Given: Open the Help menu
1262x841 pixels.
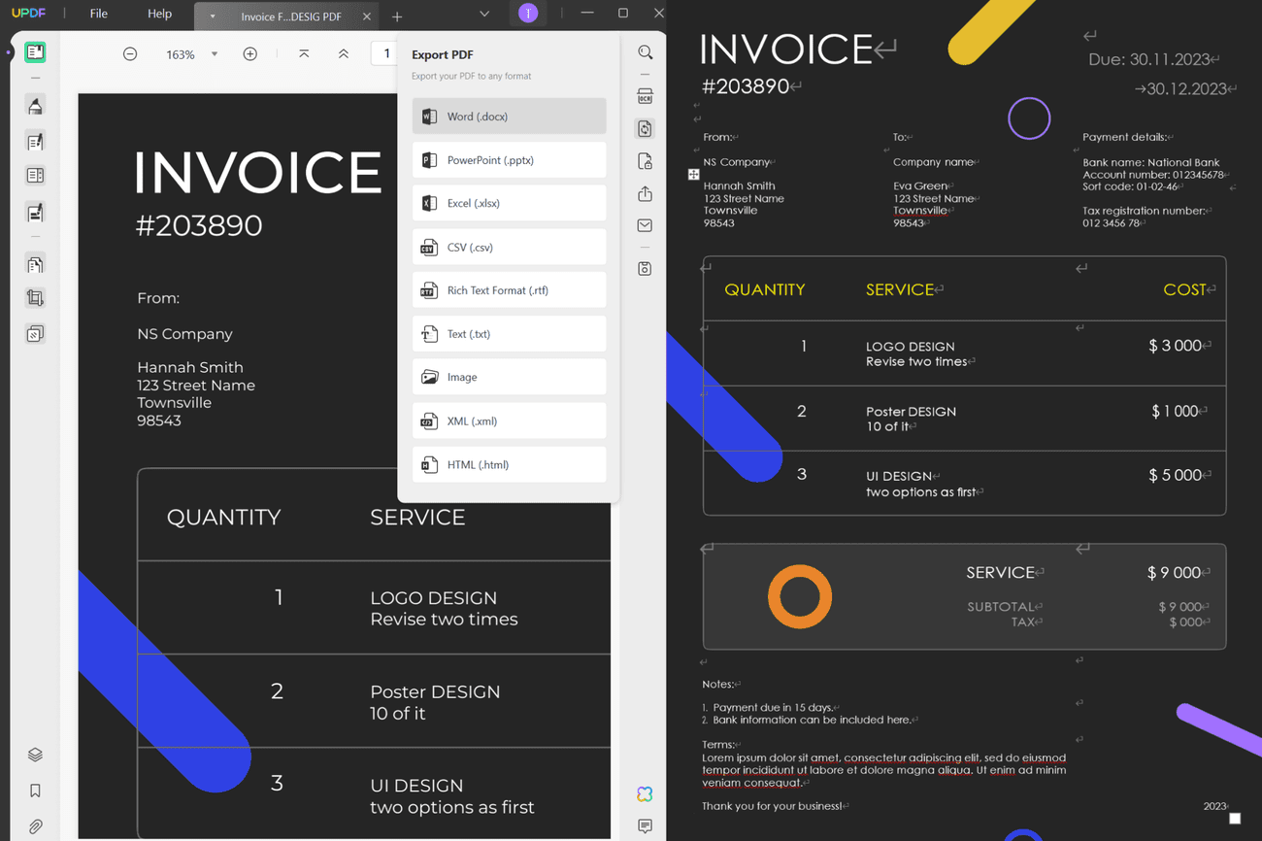Looking at the screenshot, I should (159, 14).
